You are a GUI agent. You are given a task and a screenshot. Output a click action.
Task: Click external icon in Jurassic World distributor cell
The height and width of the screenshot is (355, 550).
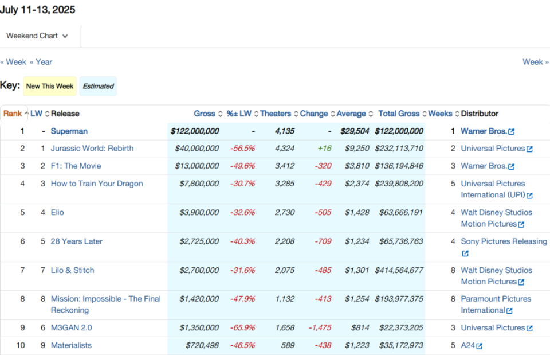click(x=529, y=149)
